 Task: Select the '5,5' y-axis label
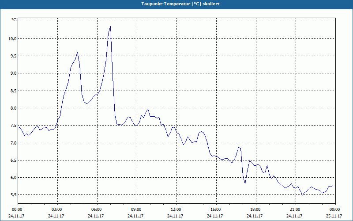pyautogui.click(x=14, y=195)
